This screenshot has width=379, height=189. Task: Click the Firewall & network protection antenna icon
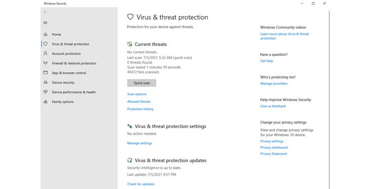pos(45,63)
